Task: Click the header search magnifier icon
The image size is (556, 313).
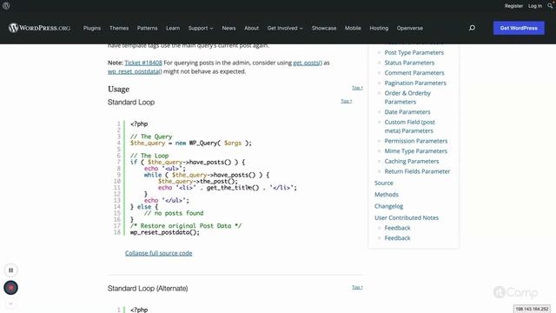Action: pyautogui.click(x=472, y=28)
